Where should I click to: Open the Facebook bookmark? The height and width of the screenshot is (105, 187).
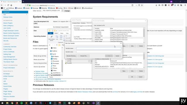tap(19, 8)
